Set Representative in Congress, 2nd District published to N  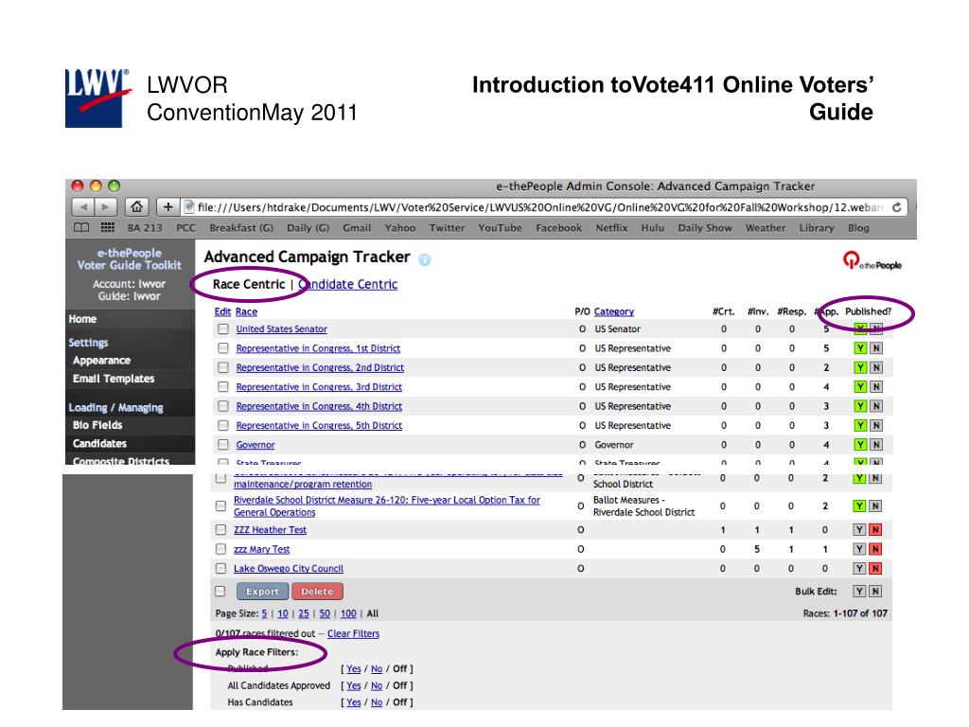875,368
